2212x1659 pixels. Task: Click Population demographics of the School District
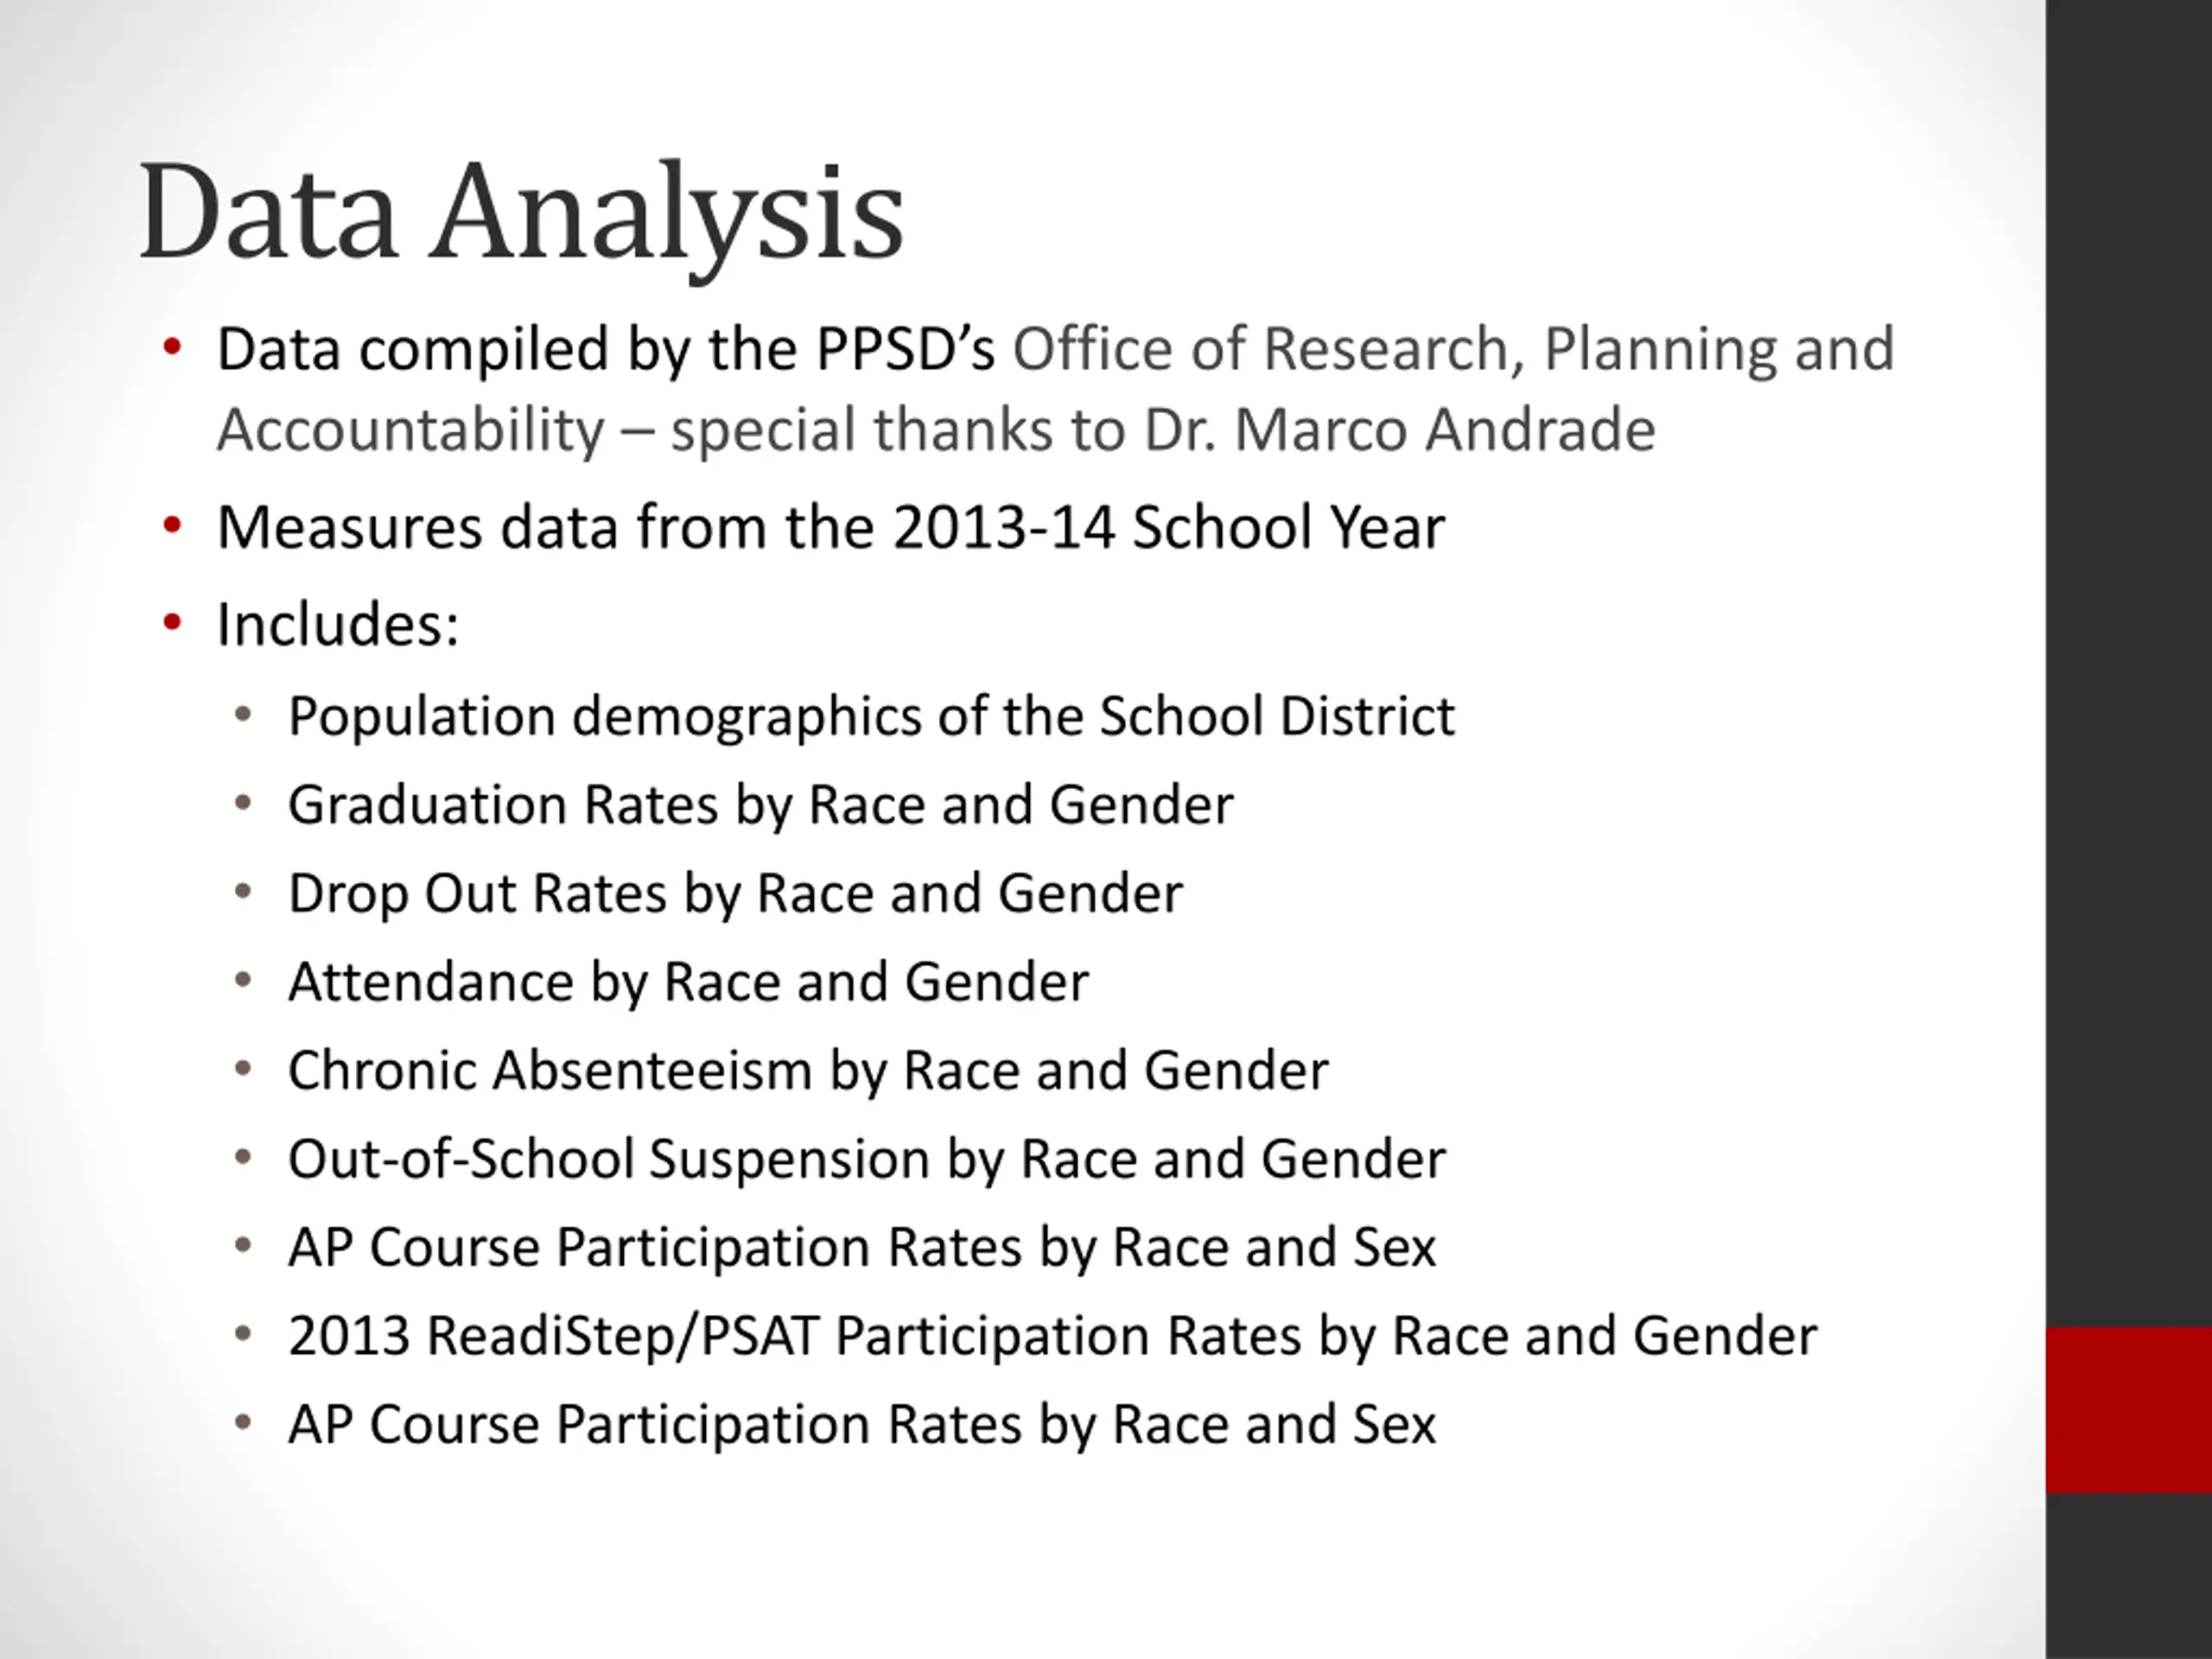click(871, 717)
